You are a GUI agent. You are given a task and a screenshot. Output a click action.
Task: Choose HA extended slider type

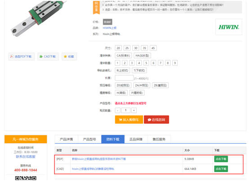tap(142, 55)
